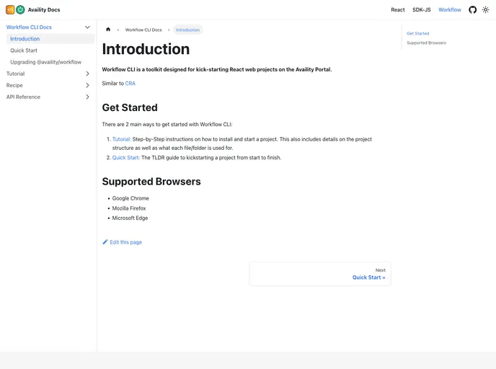Jump to Get Started in table of contents
This screenshot has height=369, width=496.
tap(418, 34)
